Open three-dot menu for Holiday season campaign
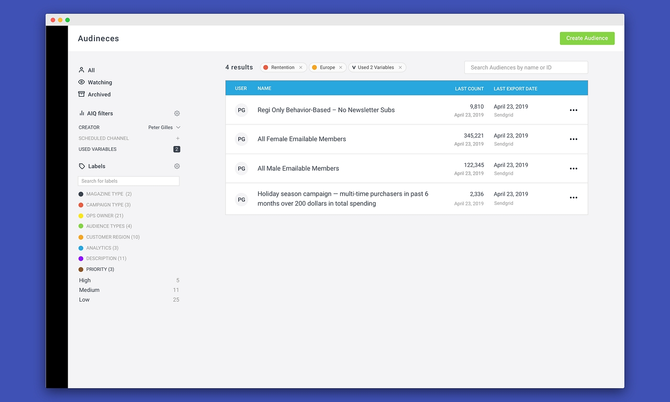Screen dimensions: 670x402 point(573,198)
